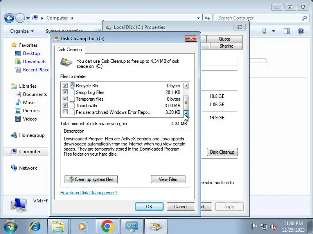Switch to Sharing tab in Properties window
313x234 pixels.
pyautogui.click(x=226, y=46)
